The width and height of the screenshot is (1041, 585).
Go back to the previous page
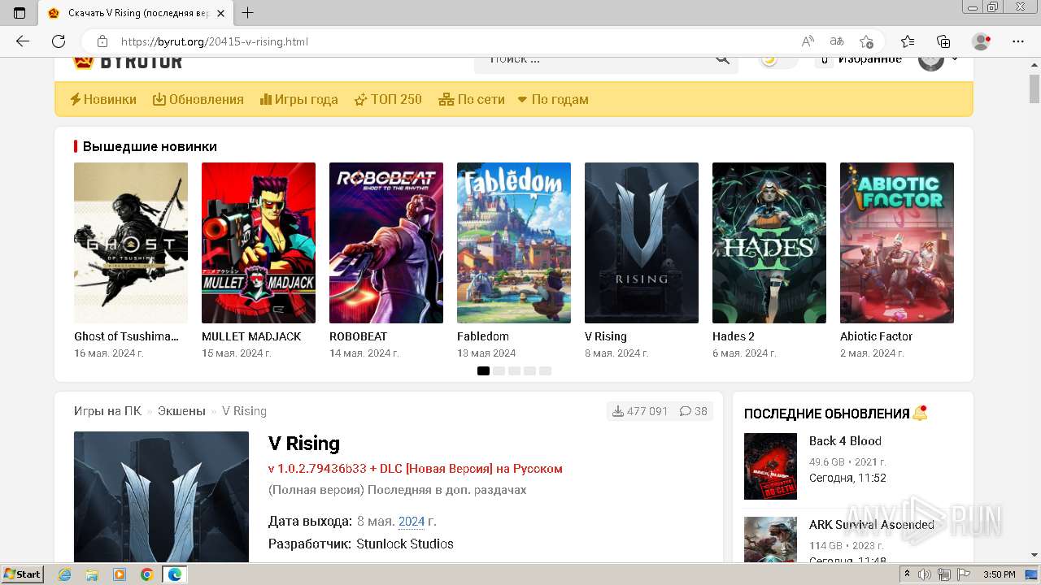coord(23,41)
